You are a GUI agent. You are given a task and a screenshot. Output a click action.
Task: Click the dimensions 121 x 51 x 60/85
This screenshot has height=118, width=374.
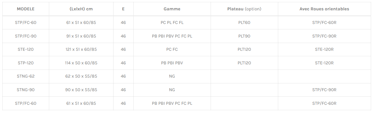(81, 49)
